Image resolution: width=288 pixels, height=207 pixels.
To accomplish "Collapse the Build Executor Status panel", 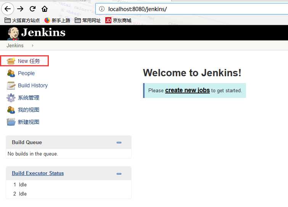I will coord(119,173).
